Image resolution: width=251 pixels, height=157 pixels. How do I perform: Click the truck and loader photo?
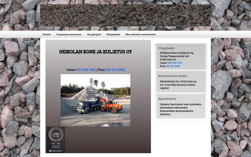[96, 100]
